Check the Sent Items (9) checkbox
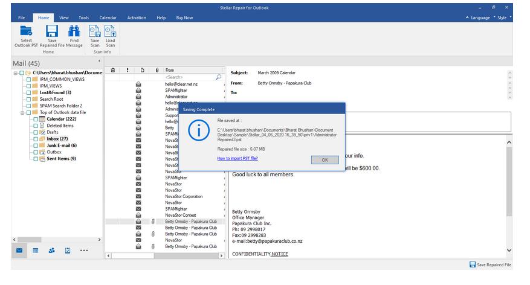 click(x=36, y=159)
